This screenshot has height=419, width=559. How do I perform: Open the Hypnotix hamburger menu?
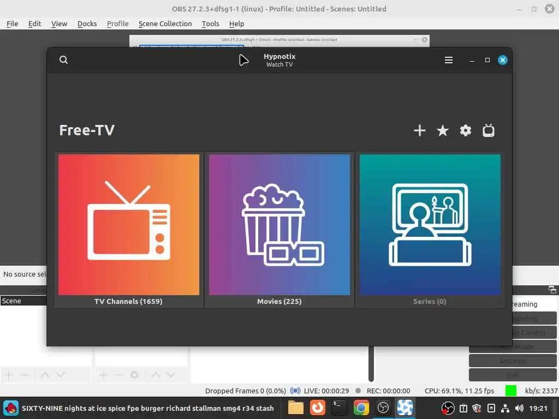[x=449, y=60]
